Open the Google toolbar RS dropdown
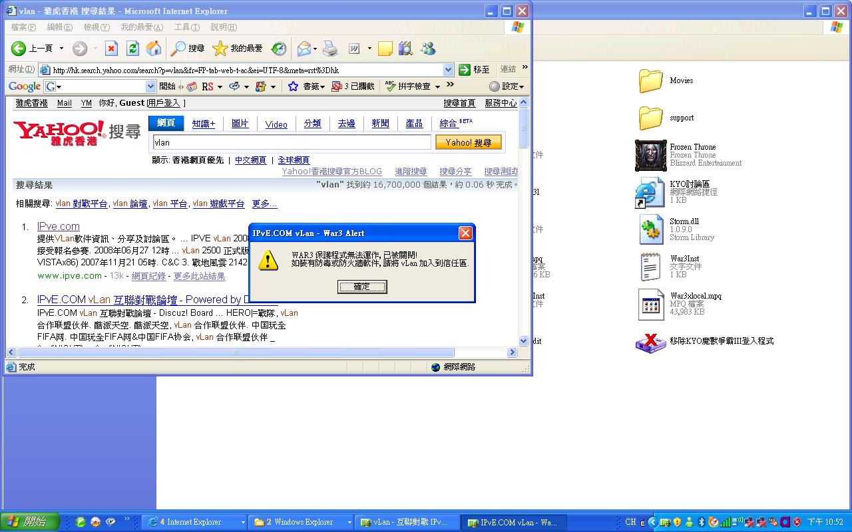852x532 pixels. coord(221,86)
